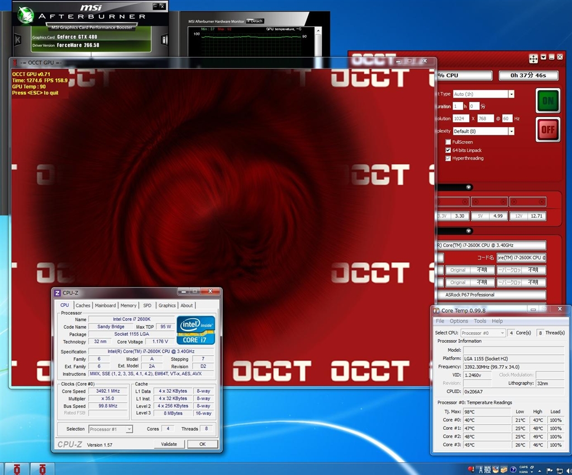Viewport: 572px width, 475px height.
Task: Click the IME conversion mode 般 icon
Action: [487, 470]
